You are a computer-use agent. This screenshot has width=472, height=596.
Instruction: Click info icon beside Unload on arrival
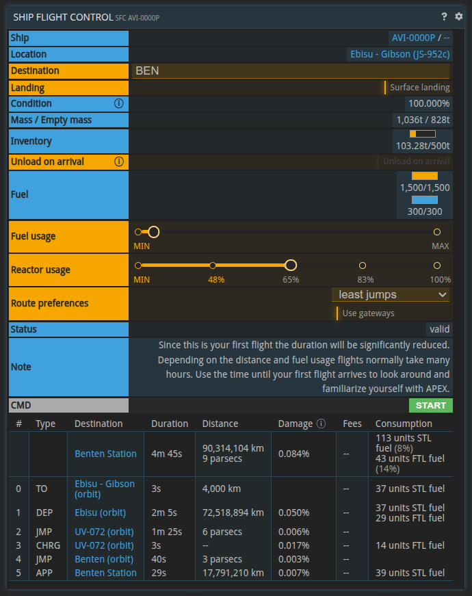[x=118, y=161]
